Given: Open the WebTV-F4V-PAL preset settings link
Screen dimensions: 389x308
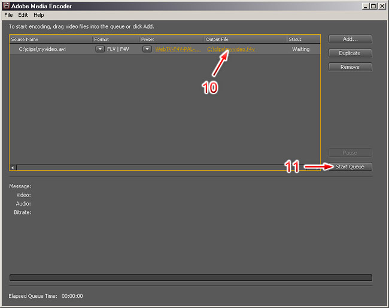Looking at the screenshot, I should click(x=178, y=49).
